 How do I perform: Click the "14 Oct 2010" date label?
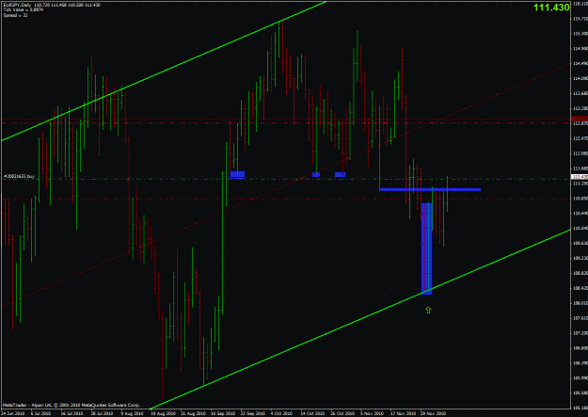312,413
